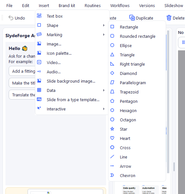Click the Marking highlighter icon
The image size is (185, 194).
tap(39, 34)
